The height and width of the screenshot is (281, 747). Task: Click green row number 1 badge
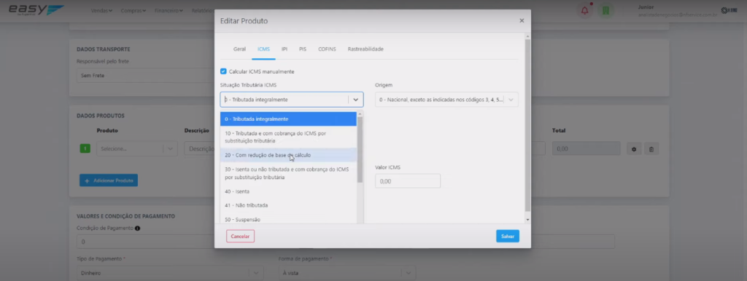(x=85, y=149)
